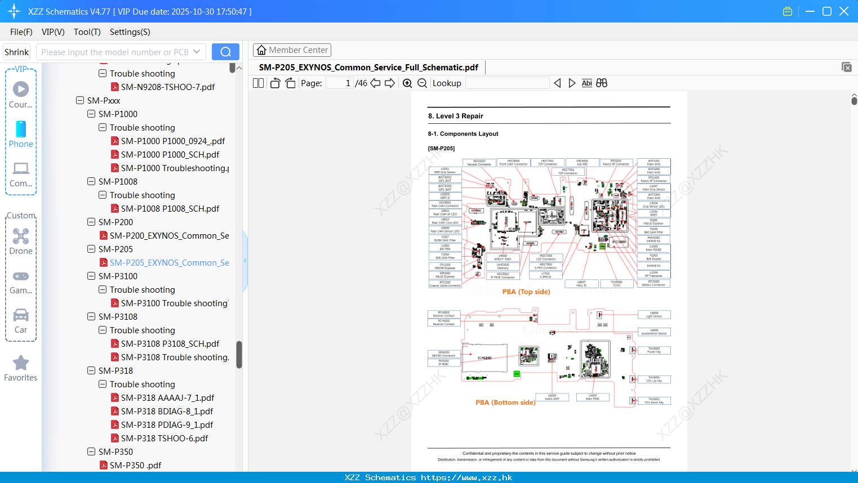
Task: Open the Tool(T) menu
Action: (87, 32)
